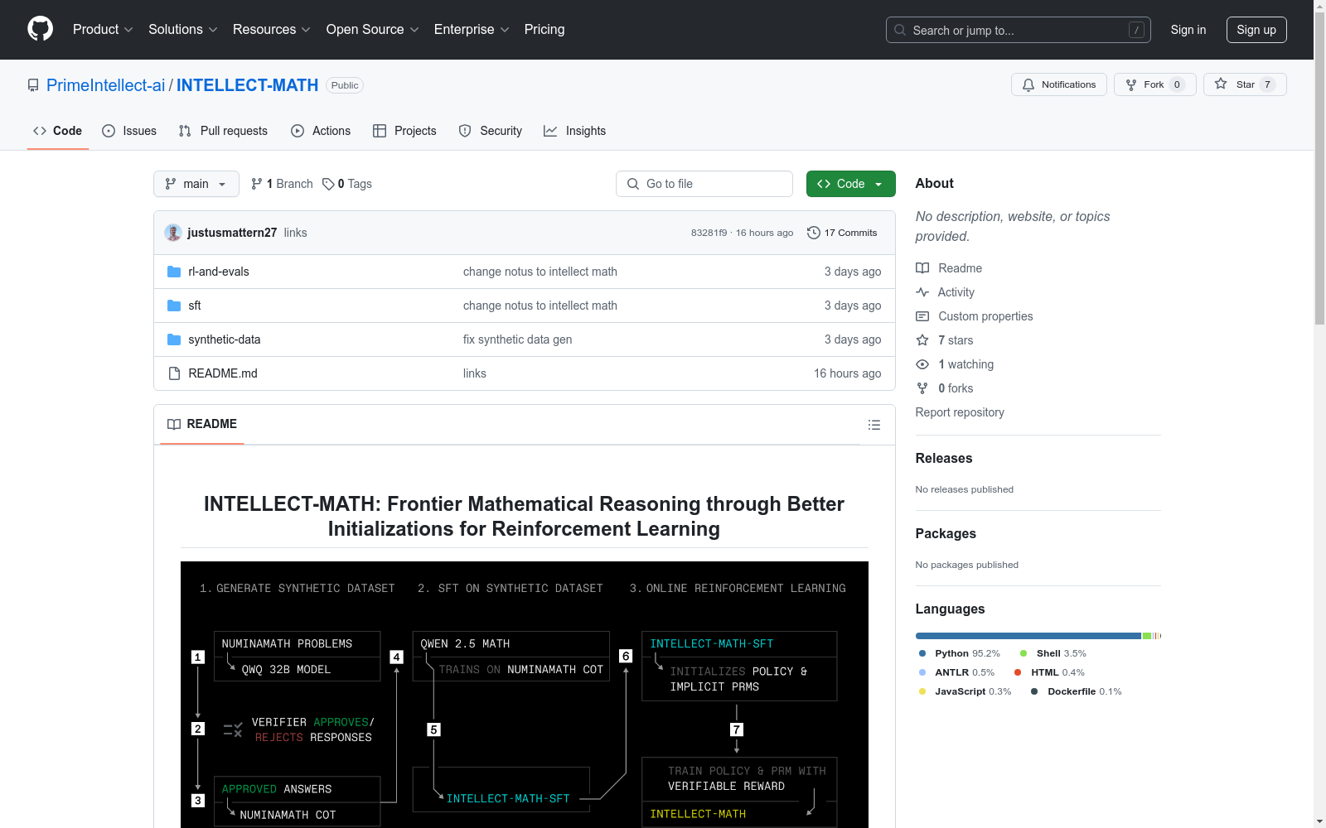1326x828 pixels.
Task: Click the rl-and-evals folder icon
Action: 174,272
